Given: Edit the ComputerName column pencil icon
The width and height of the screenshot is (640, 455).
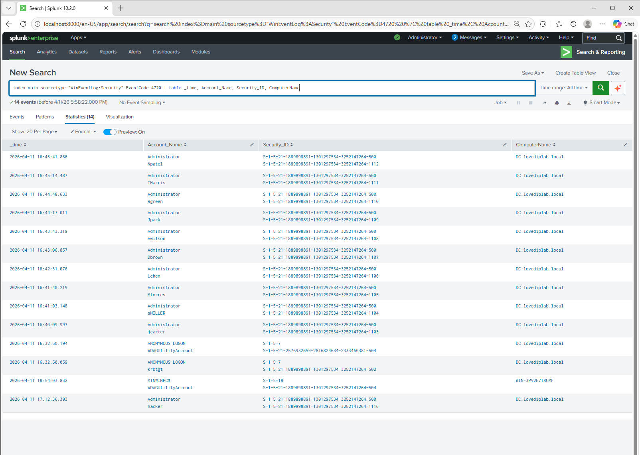Looking at the screenshot, I should pyautogui.click(x=625, y=145).
